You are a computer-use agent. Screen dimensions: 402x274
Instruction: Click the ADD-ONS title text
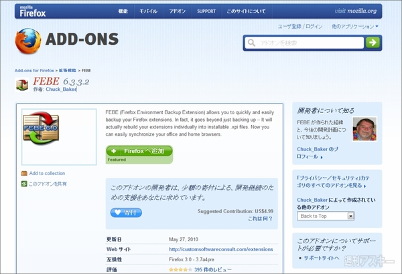(82, 39)
